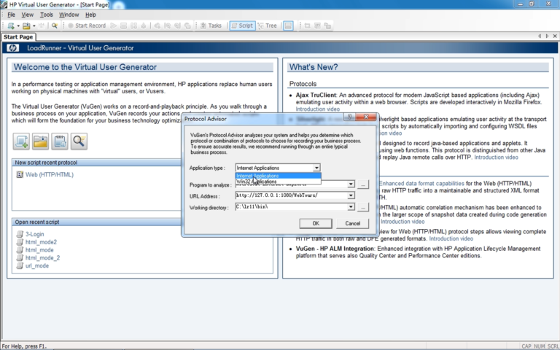Switch to Tree view in toolbar

pos(268,26)
